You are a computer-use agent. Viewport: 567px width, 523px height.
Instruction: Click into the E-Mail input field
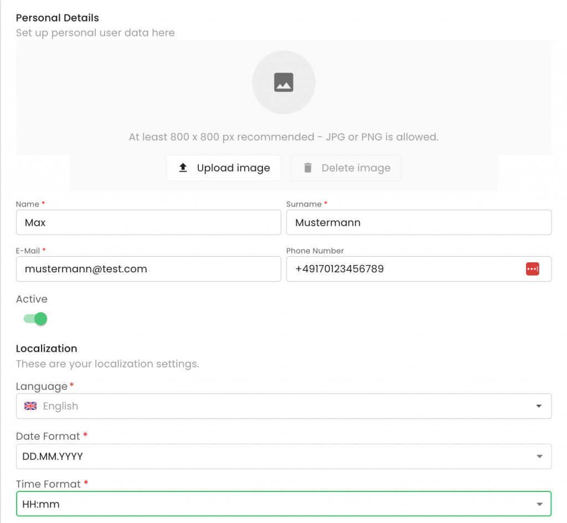pyautogui.click(x=148, y=269)
